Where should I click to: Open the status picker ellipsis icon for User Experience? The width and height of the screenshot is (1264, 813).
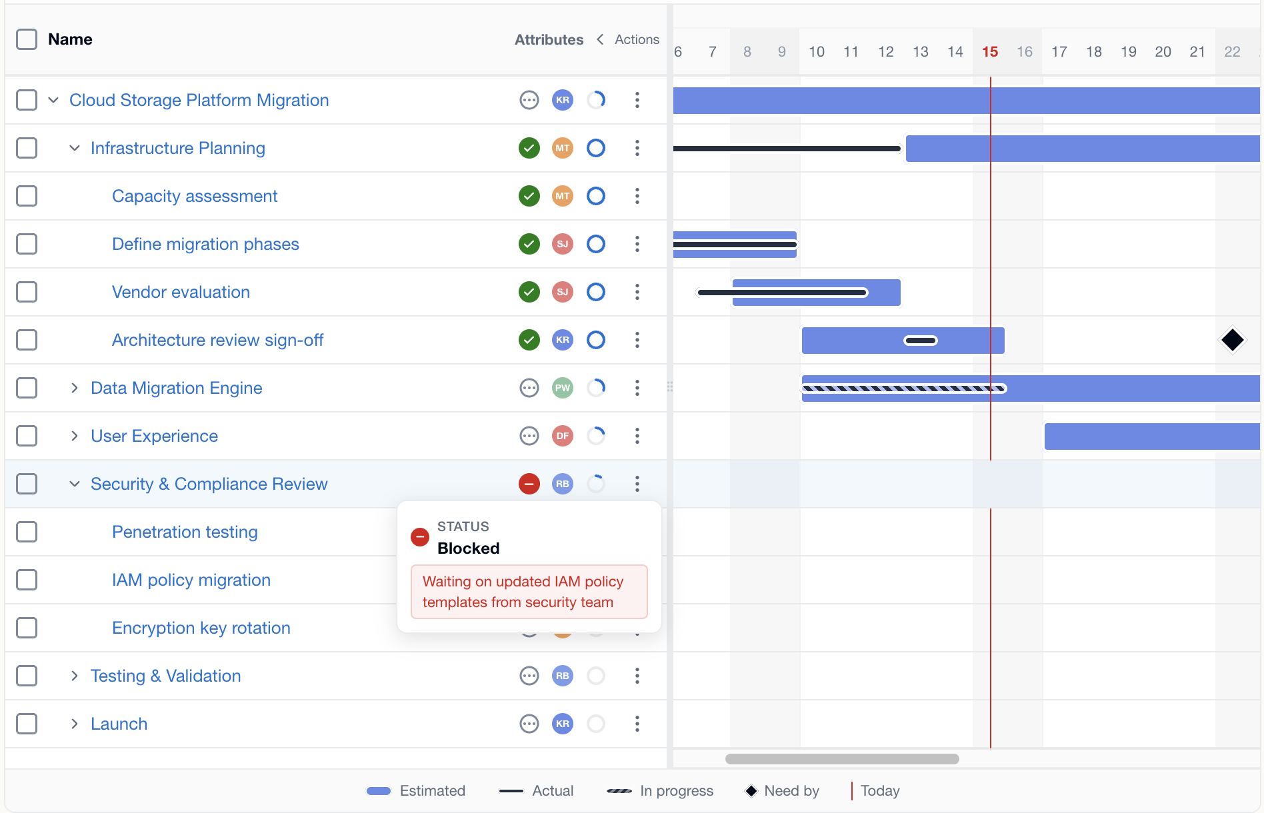click(529, 436)
